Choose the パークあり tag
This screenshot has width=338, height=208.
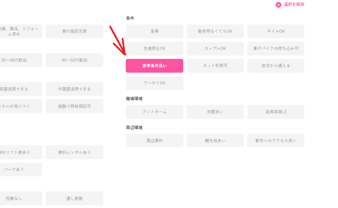click(x=21, y=169)
